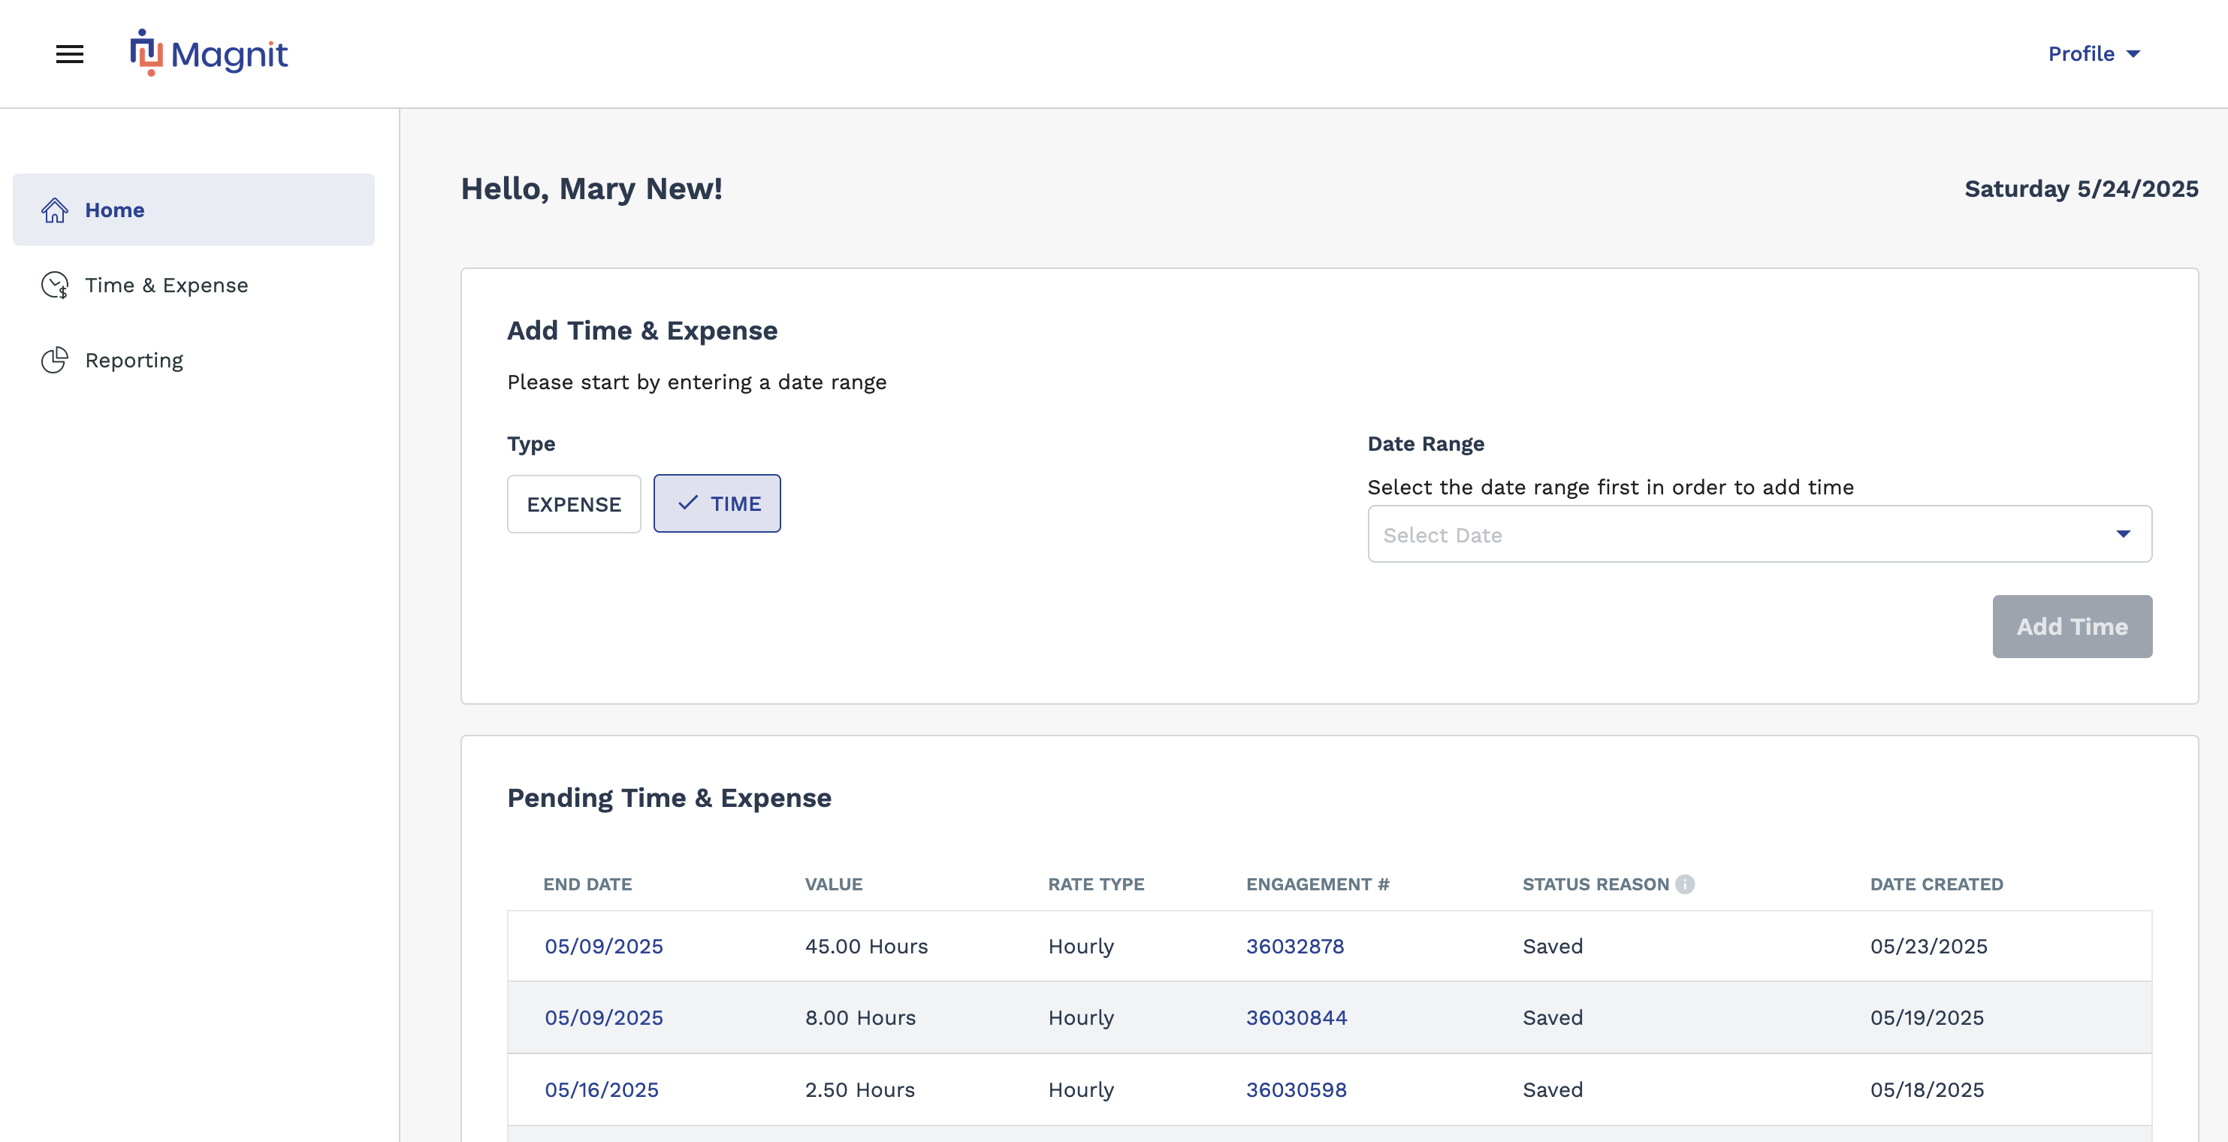2228x1142 pixels.
Task: Click the 05/18/2025 date created cell
Action: click(x=1927, y=1089)
